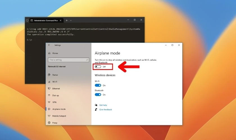236x140 pixels.
Task: Click the 'Network & Internet' heading
Action: [x=57, y=66]
